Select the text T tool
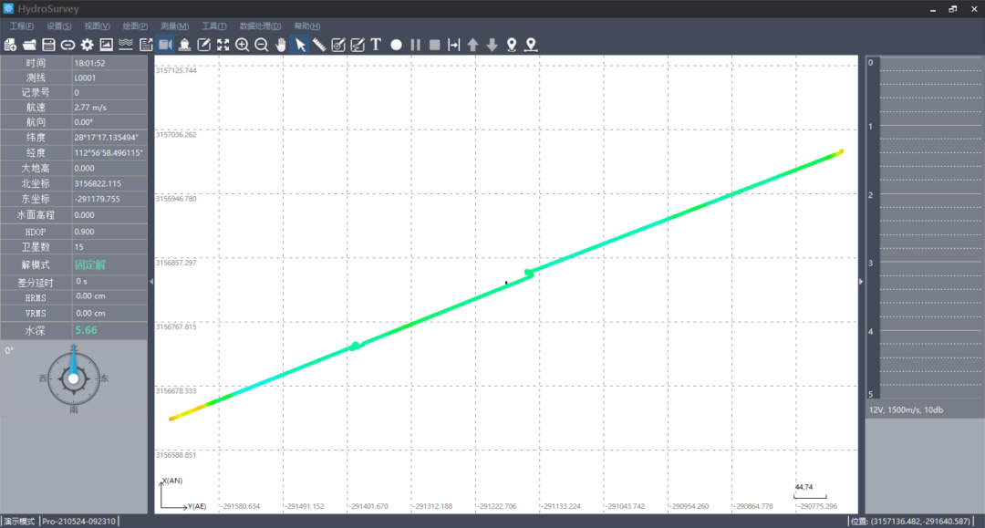This screenshot has width=985, height=528. tap(376, 45)
